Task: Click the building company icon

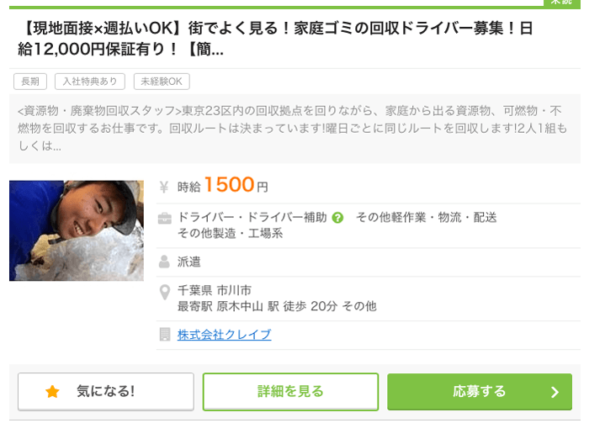Action: 165,334
